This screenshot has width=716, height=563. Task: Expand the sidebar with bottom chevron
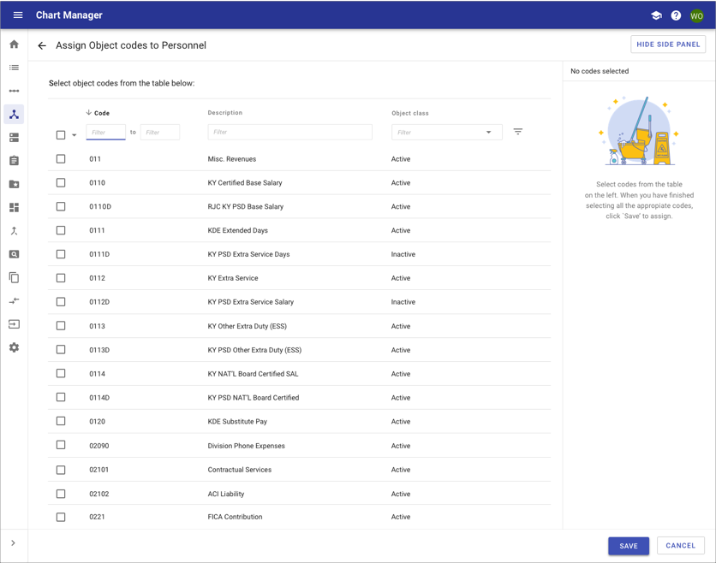(x=13, y=543)
